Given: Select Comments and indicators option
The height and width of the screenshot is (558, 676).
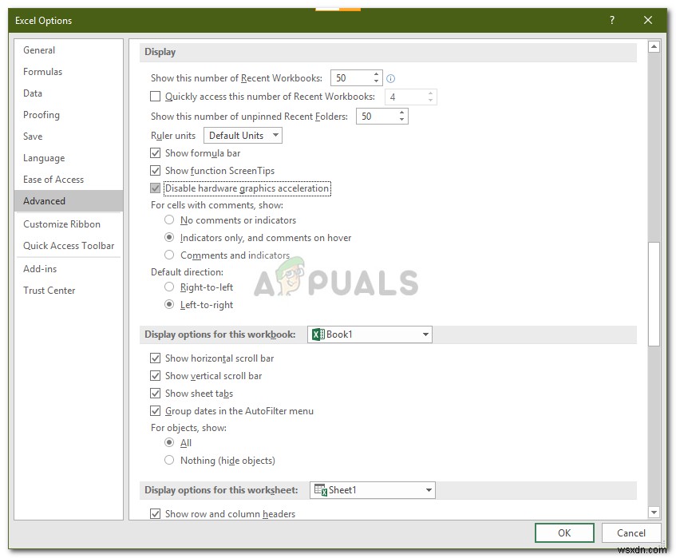Looking at the screenshot, I should 169,255.
